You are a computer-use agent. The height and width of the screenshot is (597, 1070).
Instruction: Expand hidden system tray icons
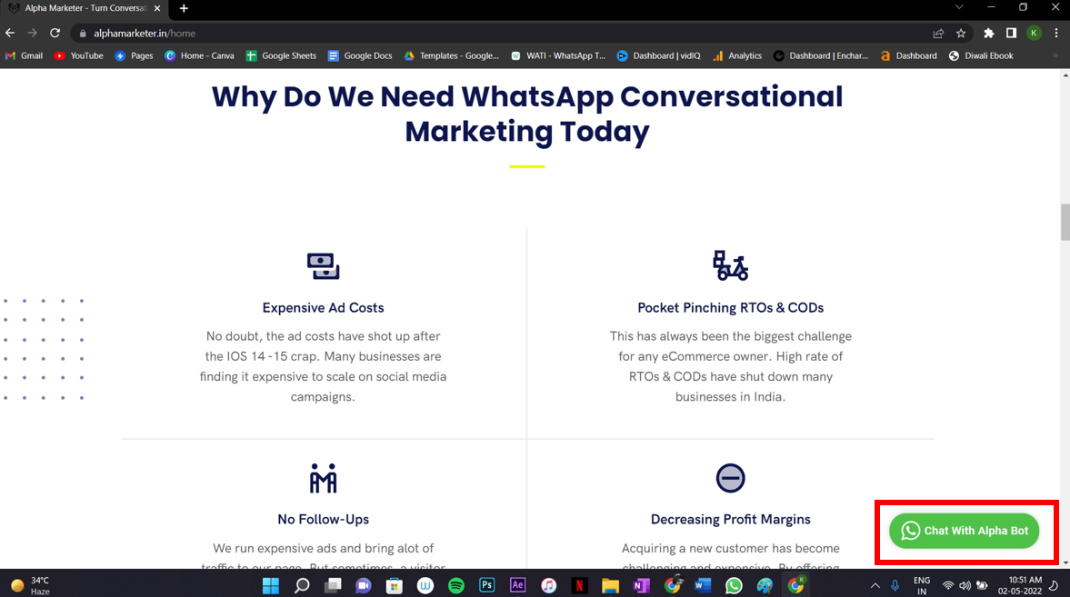pos(875,585)
